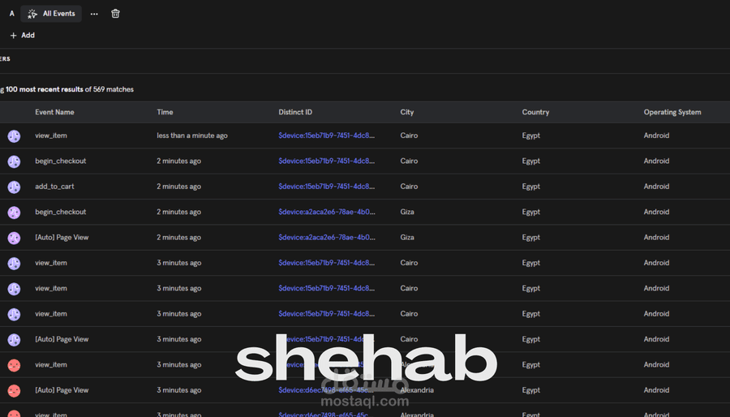Open device ID link in Giza [Auto] Page View row

(x=326, y=238)
